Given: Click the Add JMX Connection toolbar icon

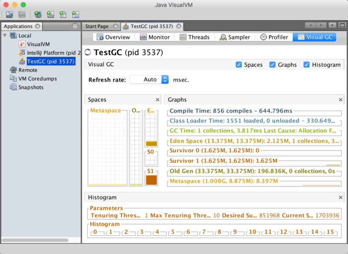Looking at the screenshot, I should [x=50, y=15].
